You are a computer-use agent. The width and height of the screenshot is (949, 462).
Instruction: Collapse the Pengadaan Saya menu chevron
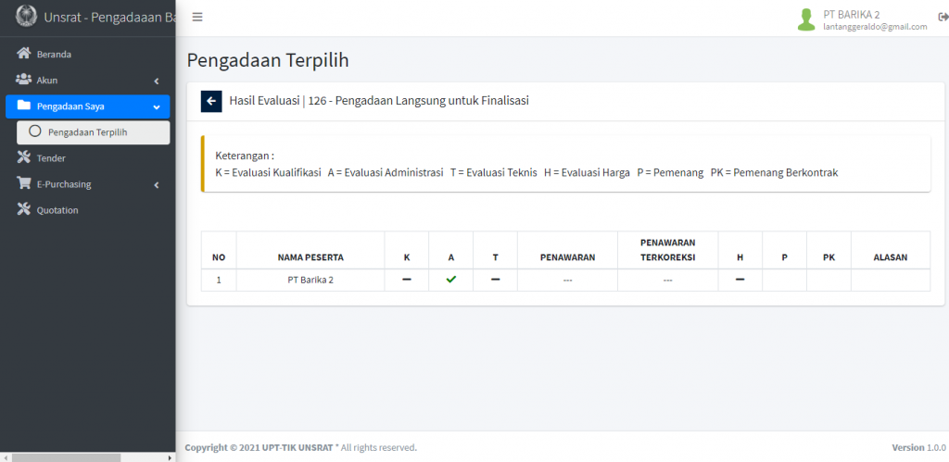(157, 107)
